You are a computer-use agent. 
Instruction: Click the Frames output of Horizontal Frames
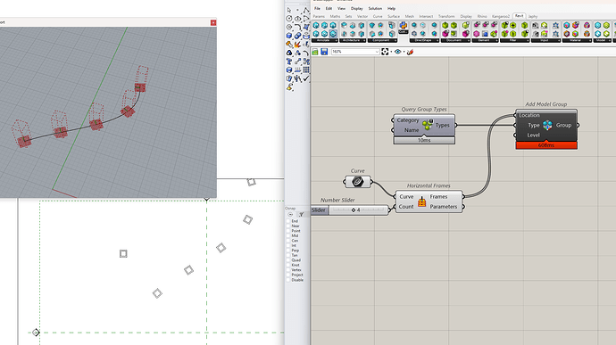click(x=438, y=197)
